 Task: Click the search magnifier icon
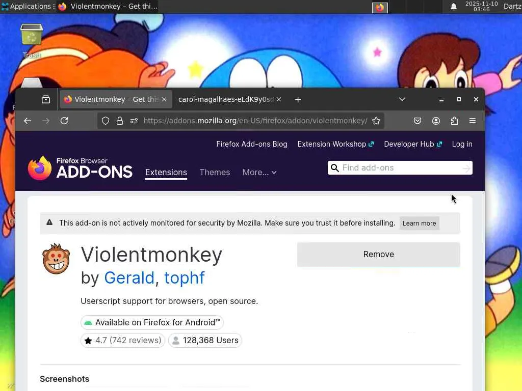point(335,168)
